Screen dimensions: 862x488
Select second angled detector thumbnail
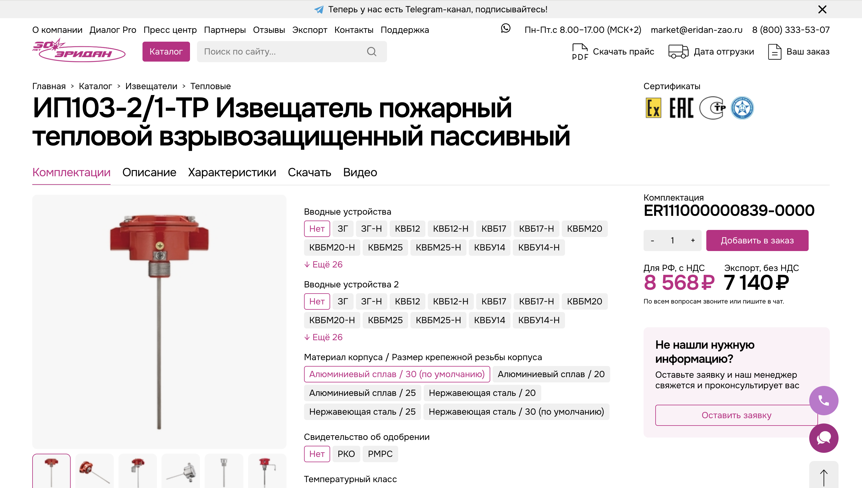coord(94,471)
